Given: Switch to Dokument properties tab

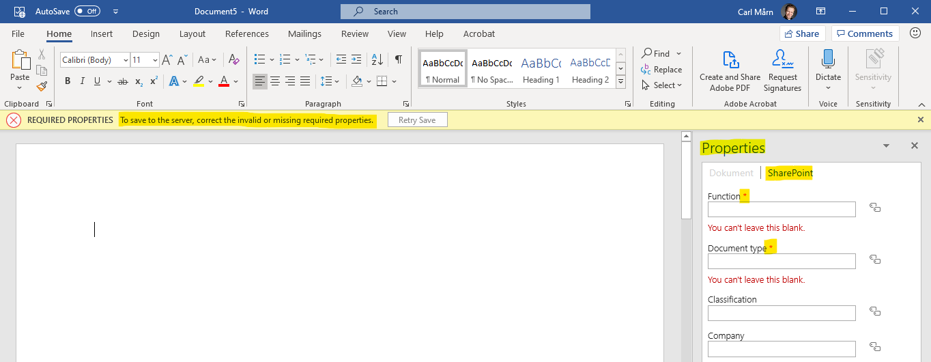Looking at the screenshot, I should [x=731, y=173].
